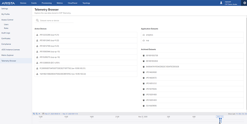Open the Metrics menu
247x124 pixels.
tap(60, 3)
